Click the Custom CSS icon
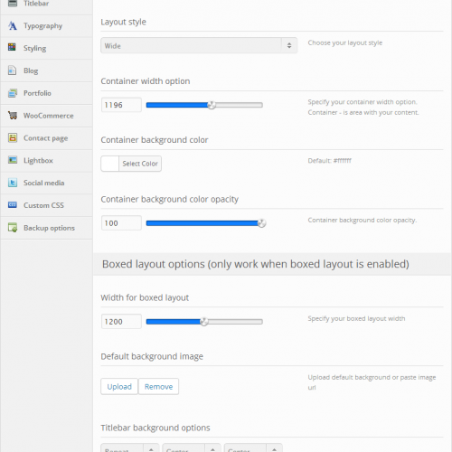This screenshot has width=452, height=452. point(13,205)
